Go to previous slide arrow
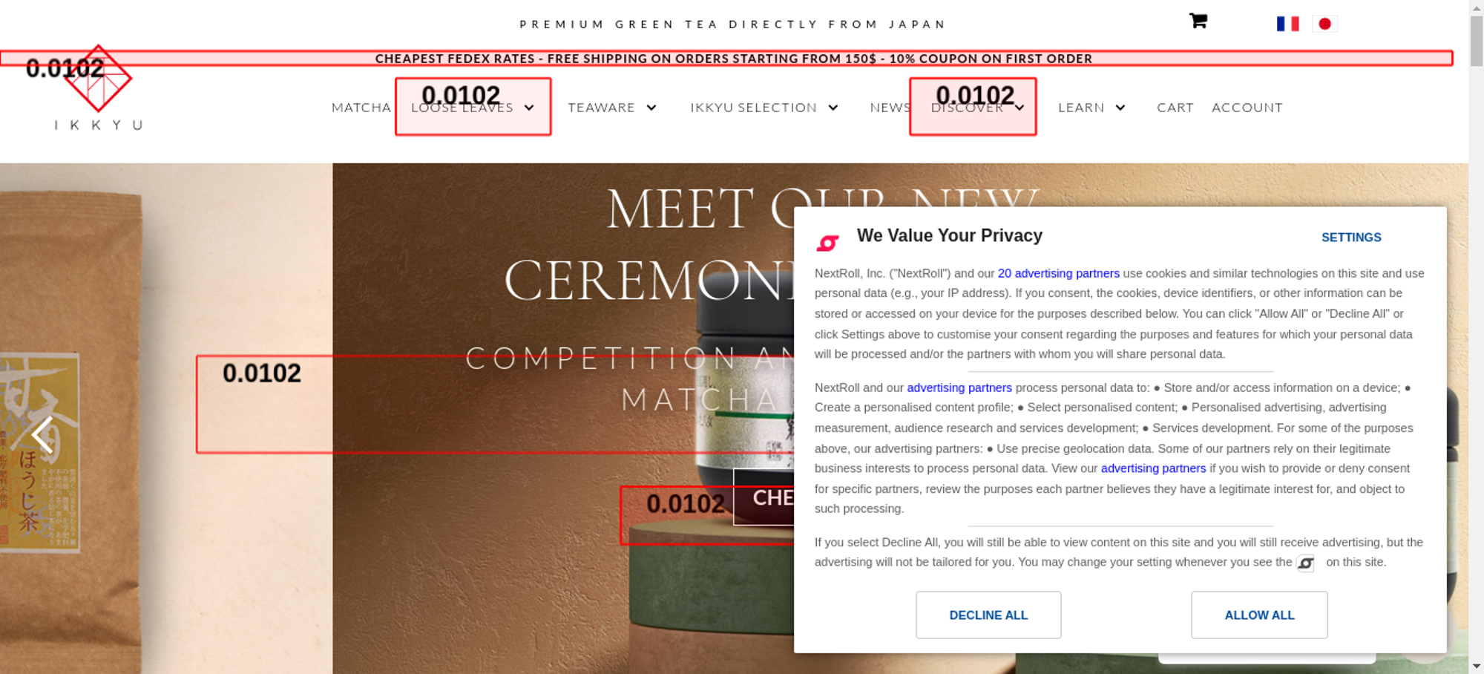Image resolution: width=1484 pixels, height=674 pixels. (x=42, y=434)
